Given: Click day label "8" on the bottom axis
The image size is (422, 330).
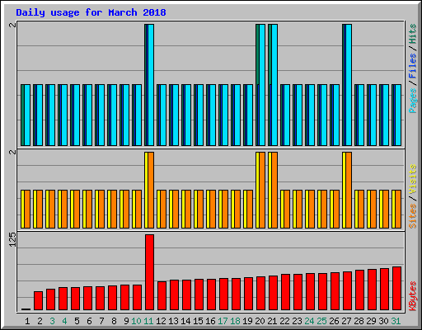Looking at the screenshot, I should [x=114, y=321].
